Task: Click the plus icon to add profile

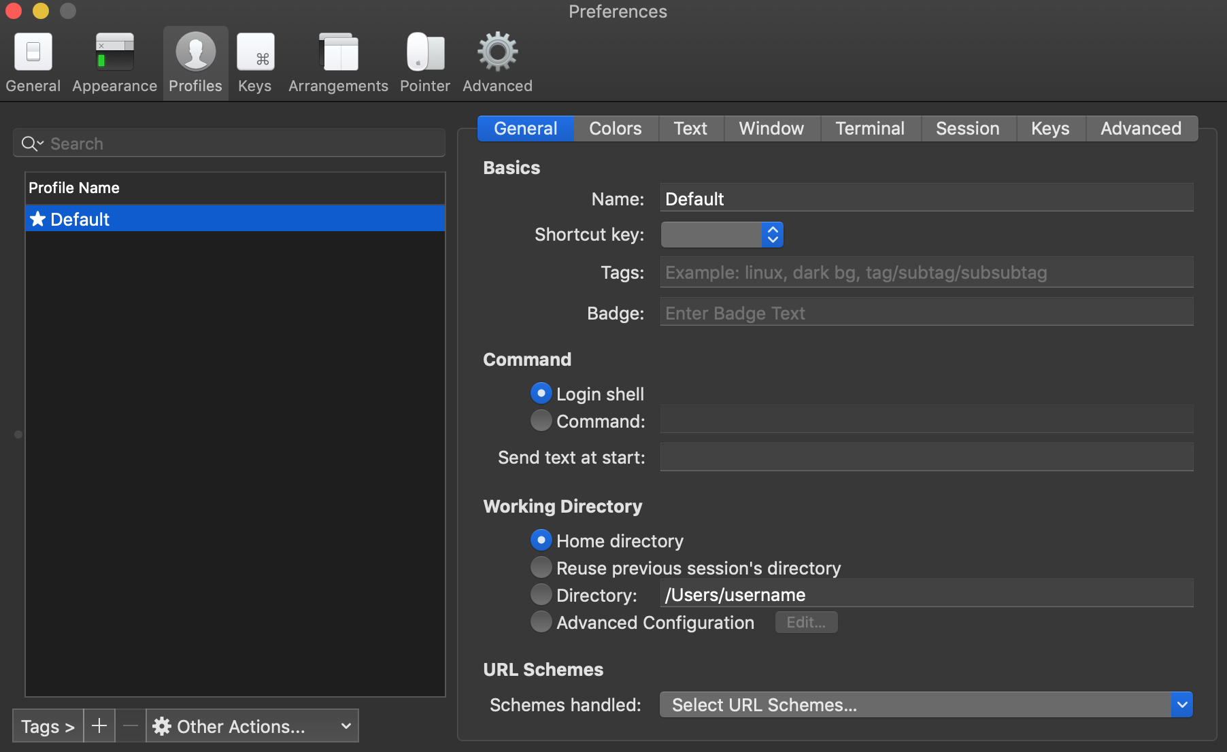Action: tap(99, 725)
